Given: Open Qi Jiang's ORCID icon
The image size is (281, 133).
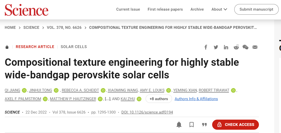Looking at the screenshot, I should click(24, 90).
